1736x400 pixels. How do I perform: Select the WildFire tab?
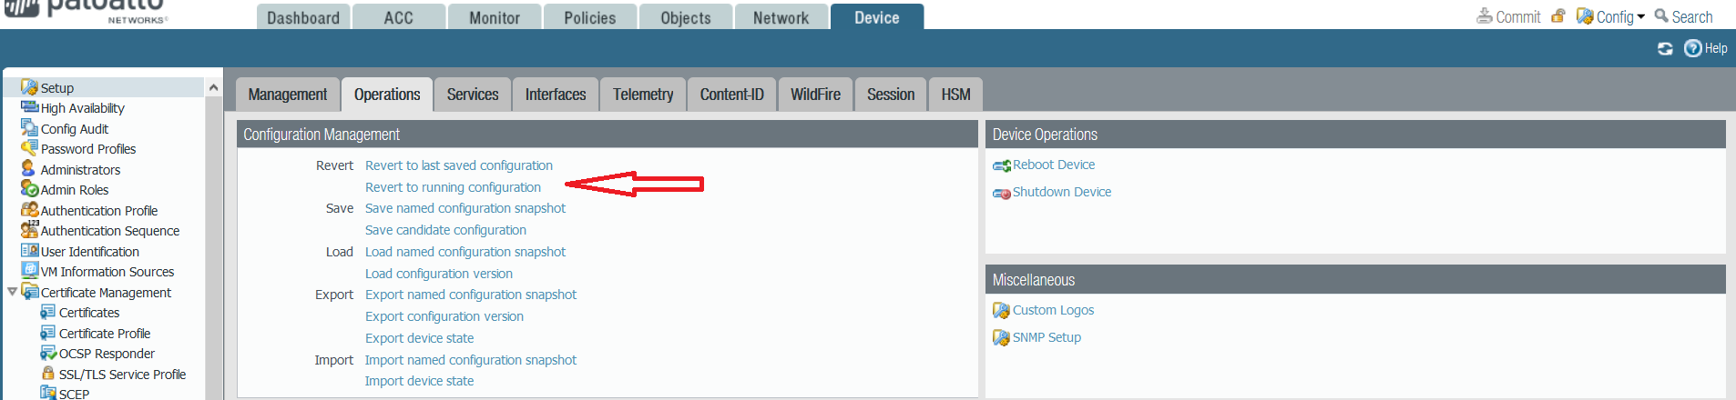pyautogui.click(x=815, y=95)
